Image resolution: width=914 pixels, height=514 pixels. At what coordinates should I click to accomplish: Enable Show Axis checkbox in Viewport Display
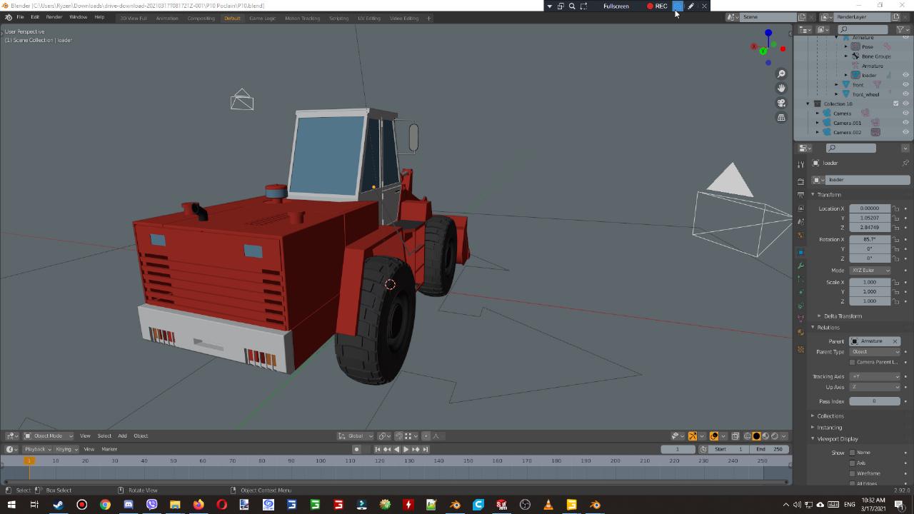point(852,463)
